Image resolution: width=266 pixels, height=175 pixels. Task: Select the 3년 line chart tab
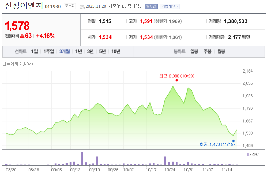(x=90, y=51)
